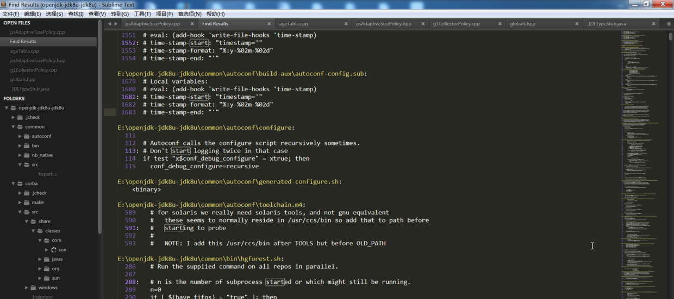
Task: Open the 转到(G) menu
Action: pyautogui.click(x=120, y=14)
